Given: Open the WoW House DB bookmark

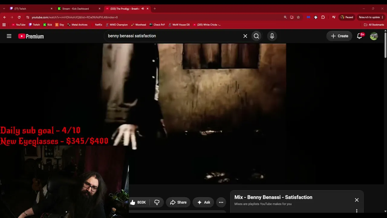Looking at the screenshot, I should (179, 25).
